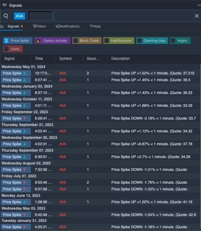This screenshot has height=231, width=201.
Task: Click the funnel icon in Filters
Action: [34, 26]
